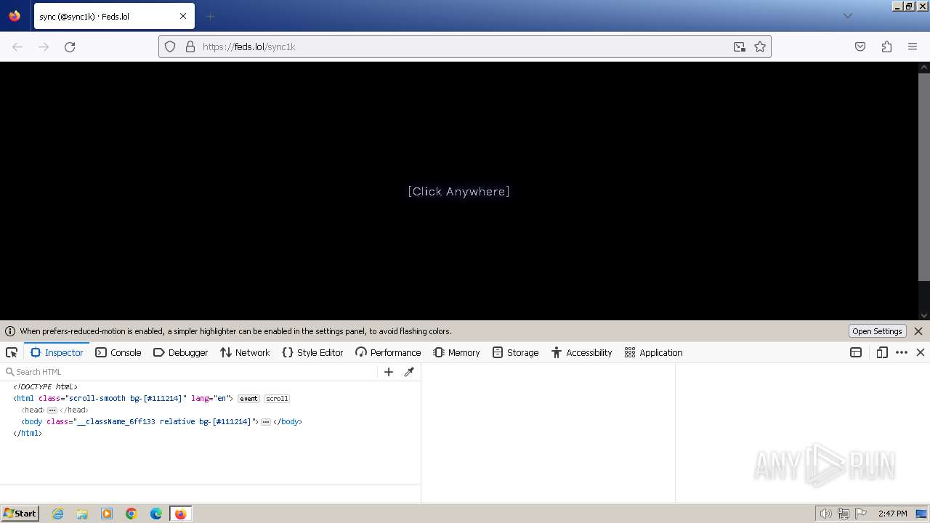930x523 pixels.
Task: Open the Windows Start menu
Action: click(x=20, y=513)
